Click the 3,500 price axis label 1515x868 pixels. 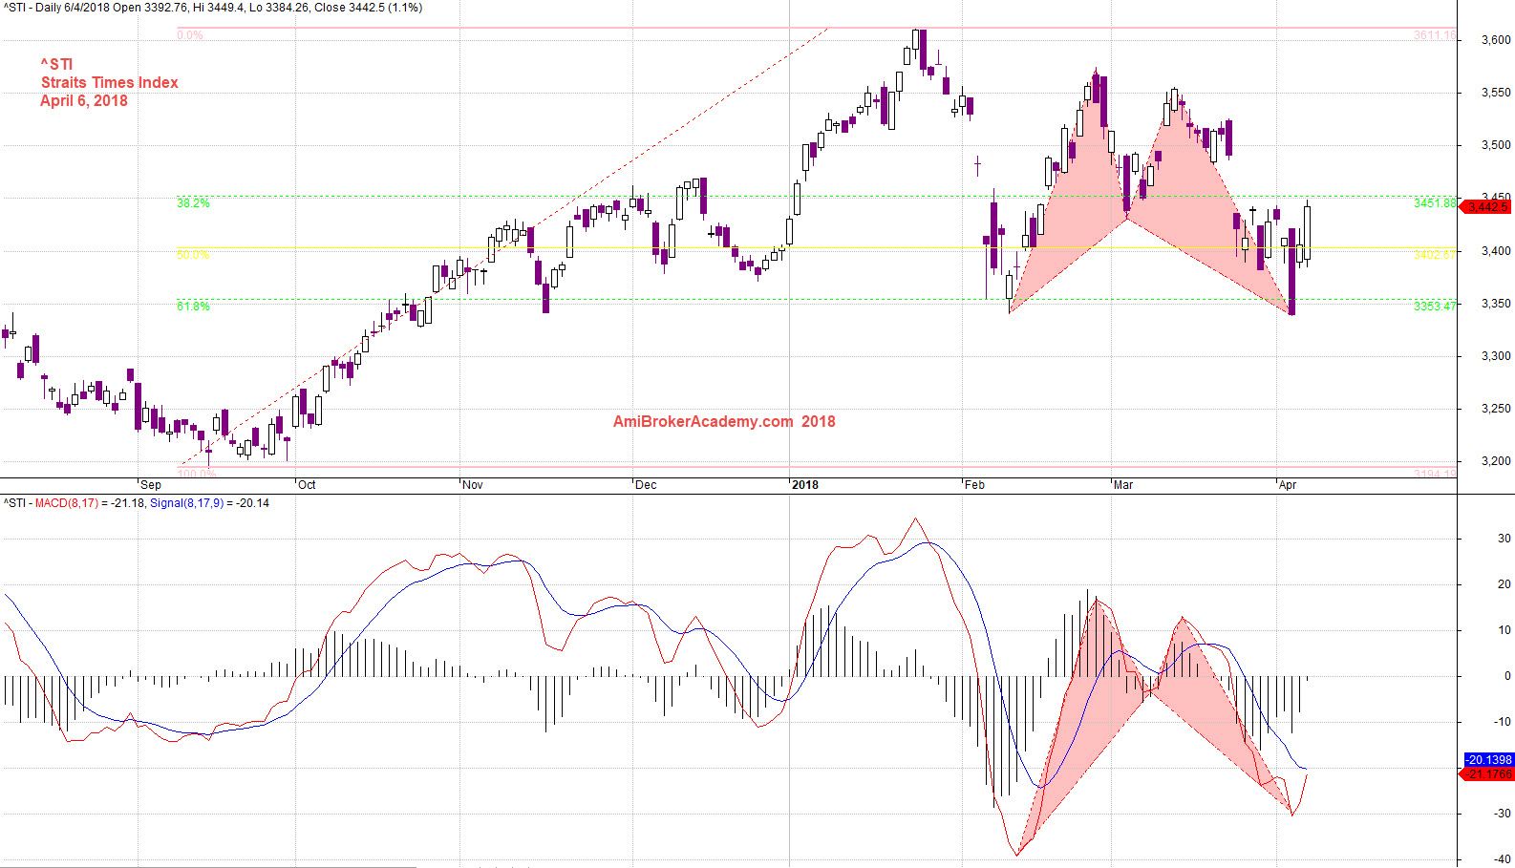1496,145
